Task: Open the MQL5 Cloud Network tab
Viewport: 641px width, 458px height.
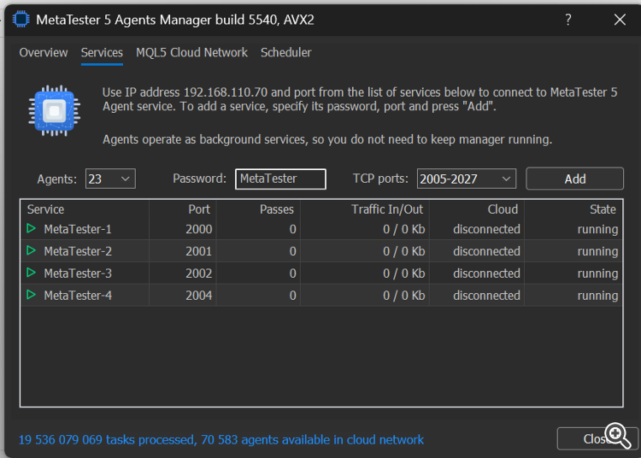Action: coord(191,53)
